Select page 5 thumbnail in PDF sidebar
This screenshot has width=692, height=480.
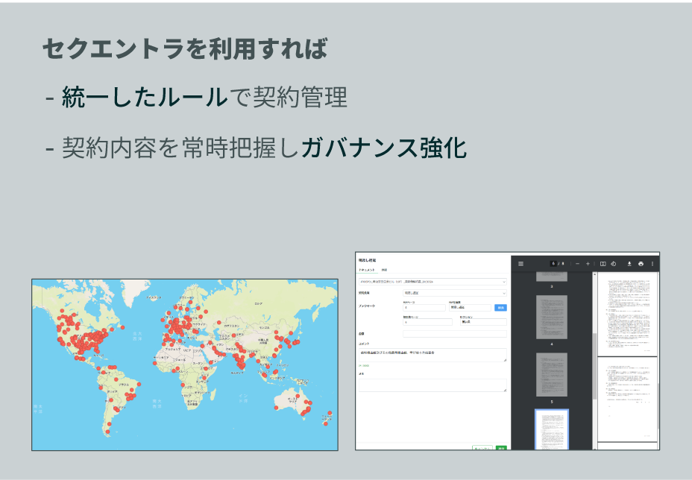coord(552,375)
